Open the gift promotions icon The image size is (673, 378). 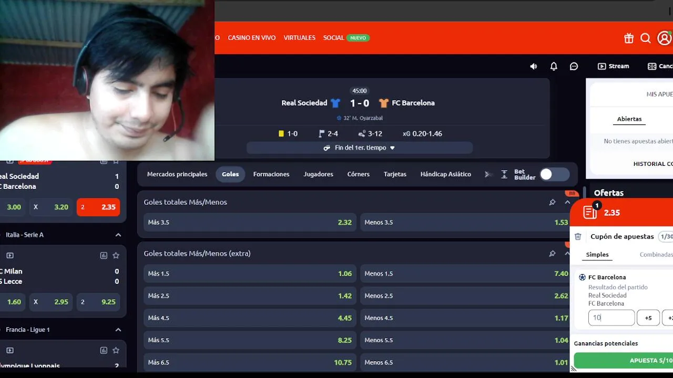[629, 38]
